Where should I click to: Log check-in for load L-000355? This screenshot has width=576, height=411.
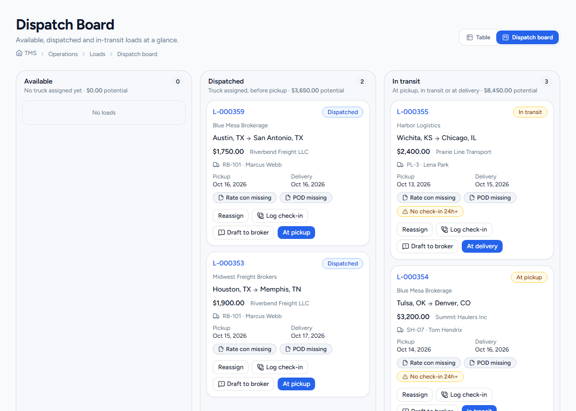click(x=464, y=230)
